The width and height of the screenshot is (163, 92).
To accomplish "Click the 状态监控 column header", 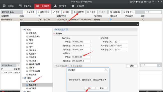I will [129, 16].
